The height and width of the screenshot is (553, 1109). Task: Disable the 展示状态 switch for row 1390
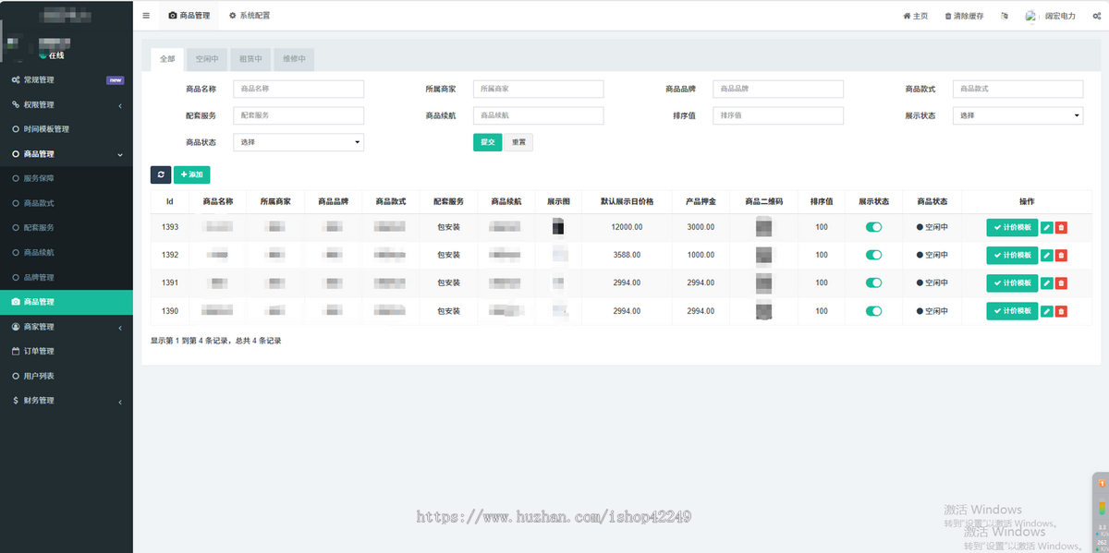tap(873, 311)
